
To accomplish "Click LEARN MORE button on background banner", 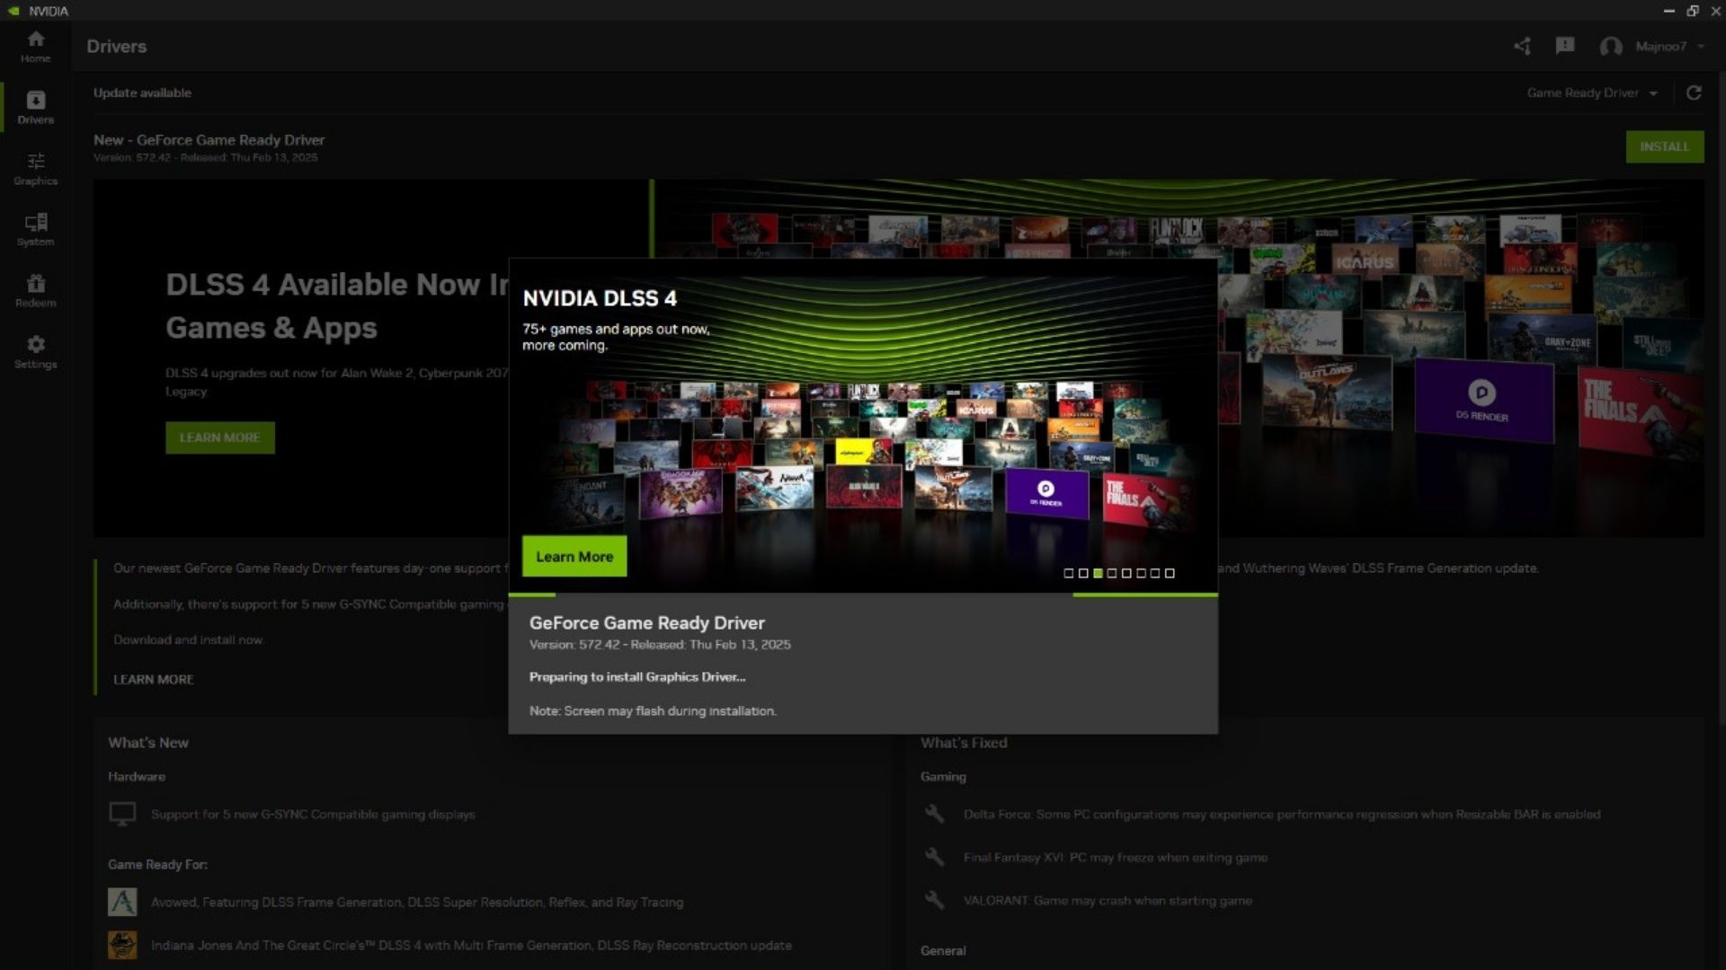I will [x=220, y=437].
